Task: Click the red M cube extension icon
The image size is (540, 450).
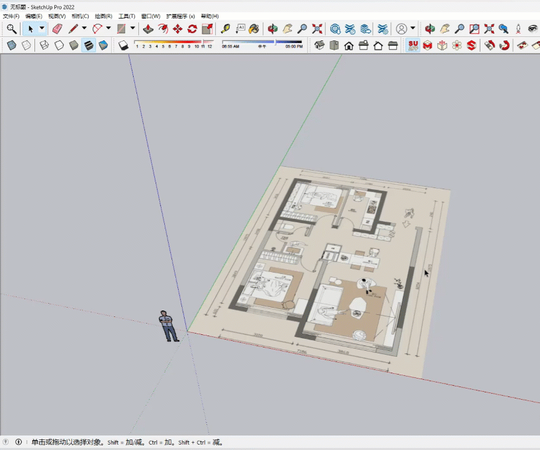Action: click(427, 46)
